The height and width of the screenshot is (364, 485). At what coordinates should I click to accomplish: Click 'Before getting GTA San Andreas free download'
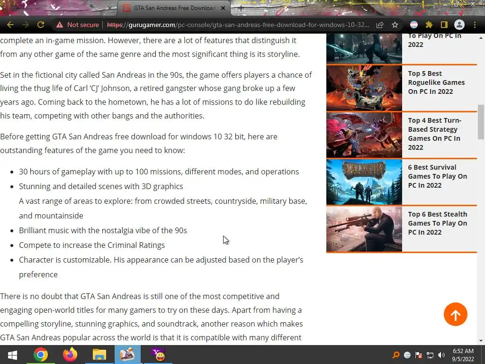point(83,136)
